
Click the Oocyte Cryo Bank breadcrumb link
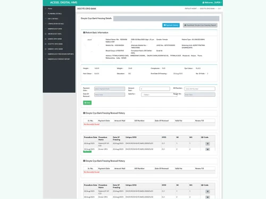coord(207,8)
